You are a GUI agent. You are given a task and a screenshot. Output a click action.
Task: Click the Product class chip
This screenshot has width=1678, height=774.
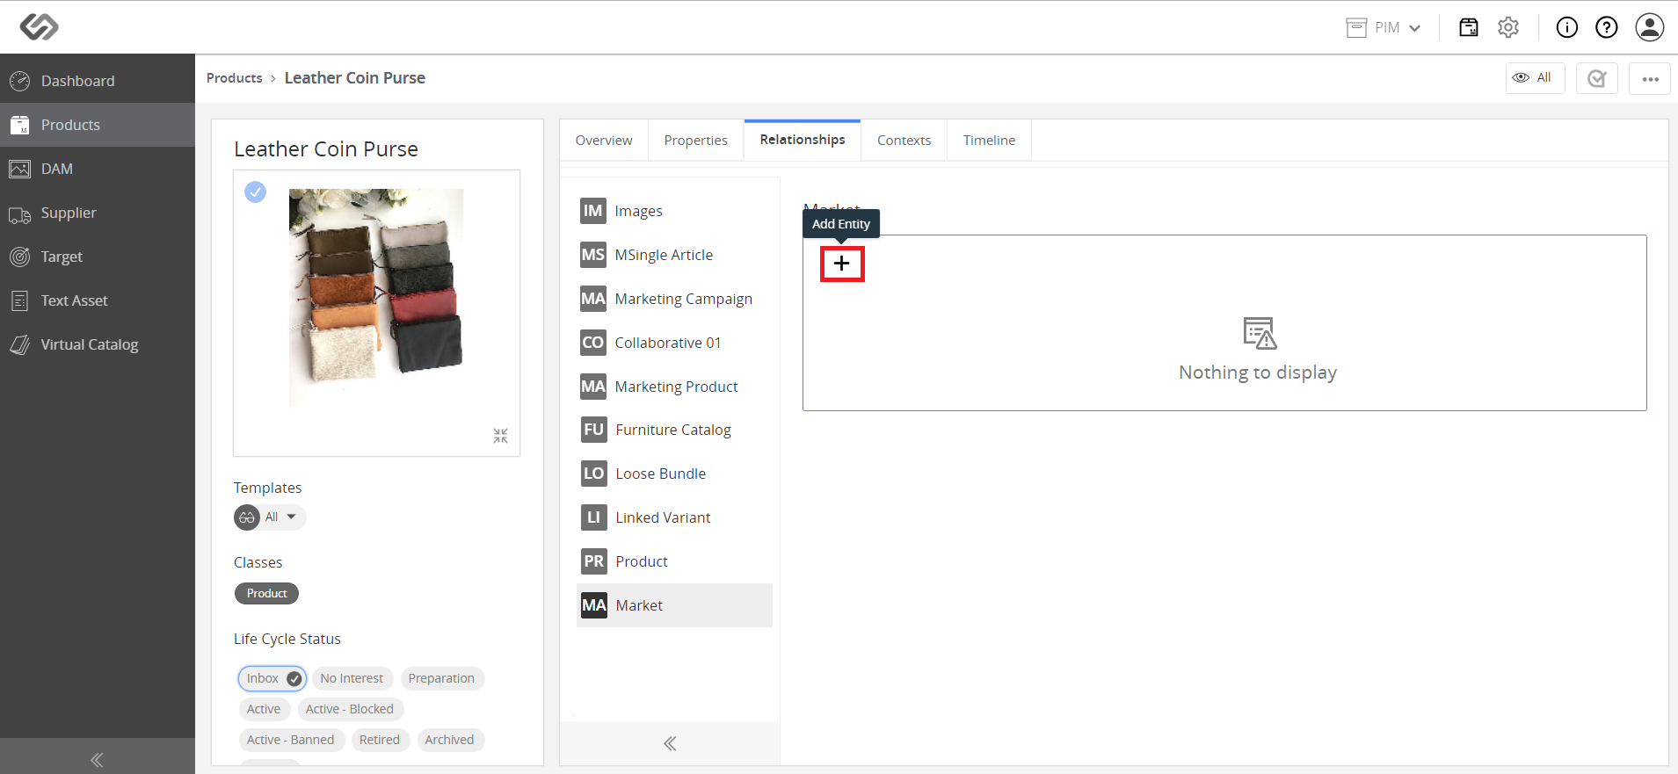[266, 594]
